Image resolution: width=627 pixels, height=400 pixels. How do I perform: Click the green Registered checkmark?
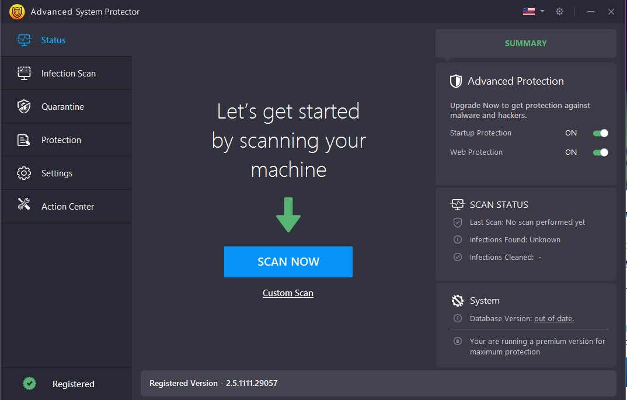(29, 384)
